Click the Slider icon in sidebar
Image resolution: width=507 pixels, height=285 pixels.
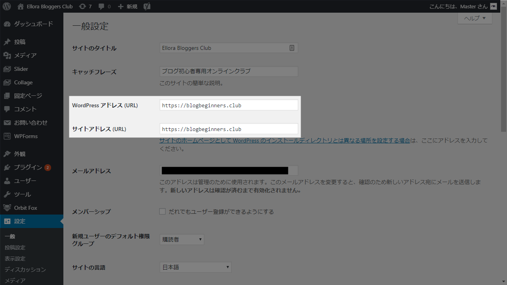tap(7, 69)
